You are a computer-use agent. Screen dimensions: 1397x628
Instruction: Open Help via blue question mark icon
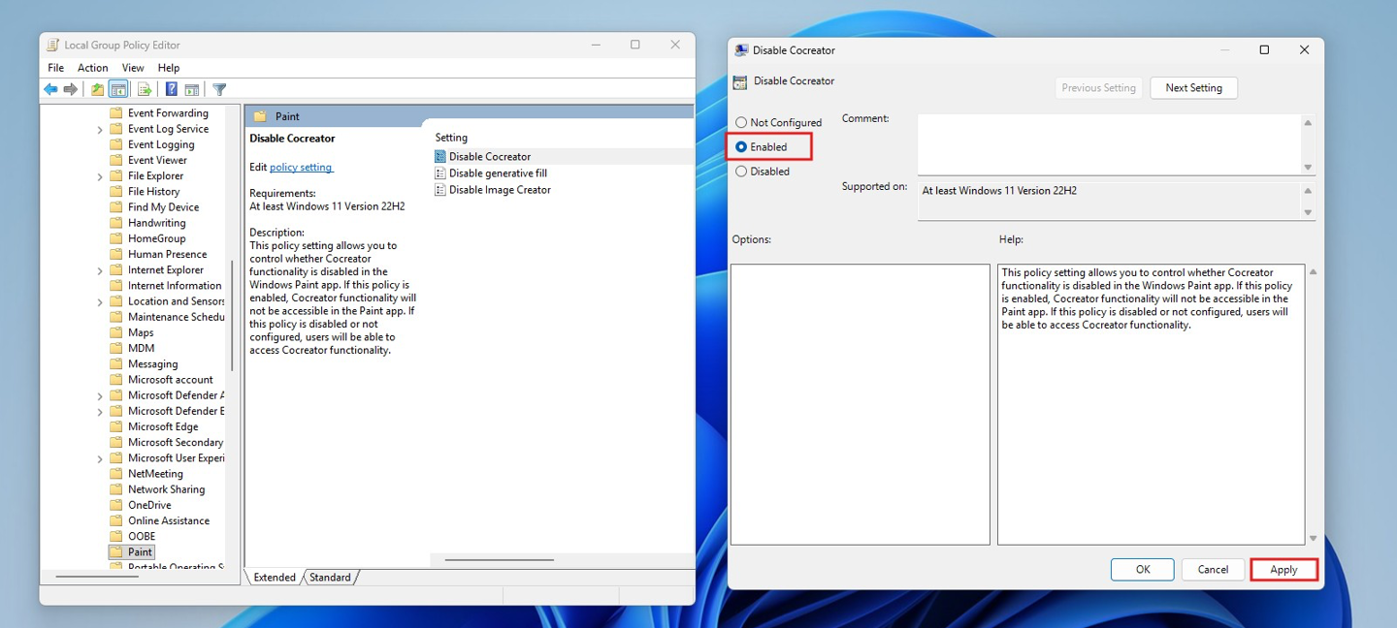pos(171,89)
